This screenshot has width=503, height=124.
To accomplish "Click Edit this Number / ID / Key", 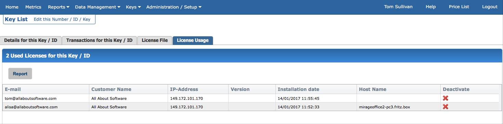I will coord(62,19).
